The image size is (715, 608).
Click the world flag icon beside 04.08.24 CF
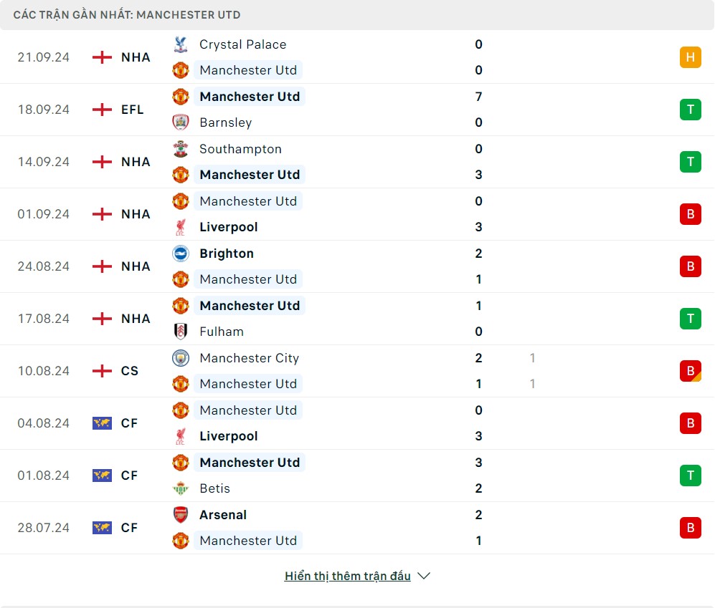[103, 423]
